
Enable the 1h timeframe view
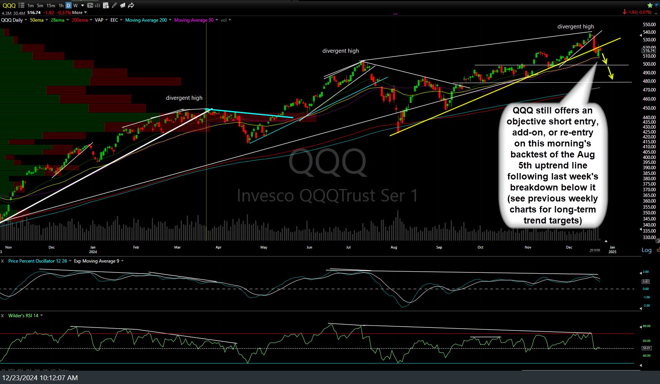[x=61, y=5]
